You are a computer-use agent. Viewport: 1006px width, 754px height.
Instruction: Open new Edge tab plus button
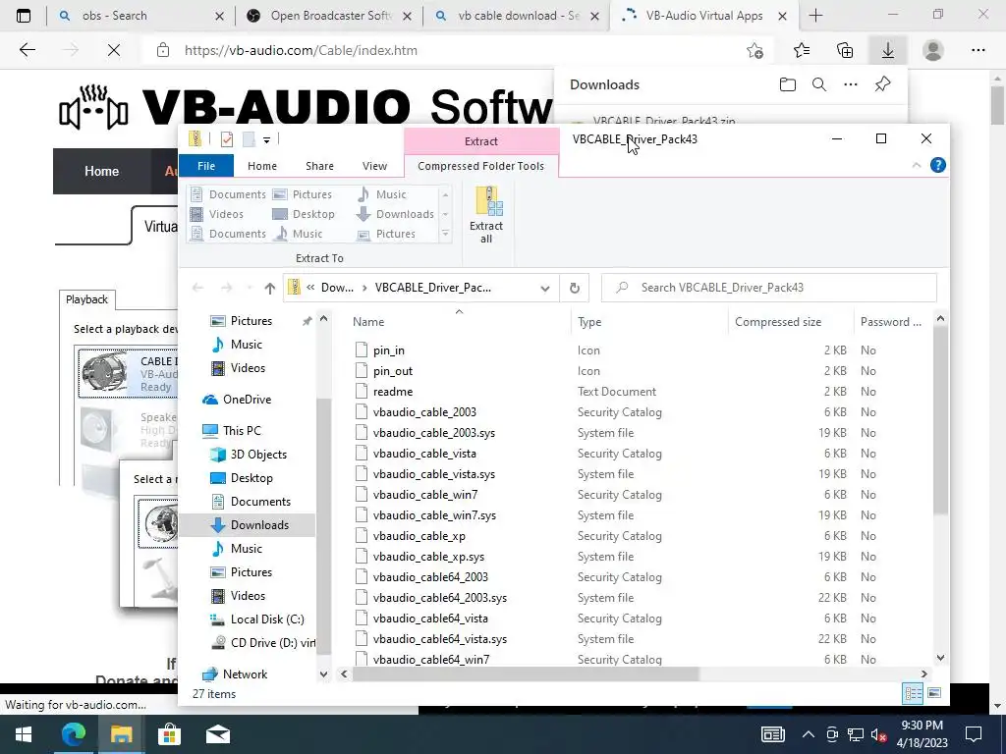815,16
